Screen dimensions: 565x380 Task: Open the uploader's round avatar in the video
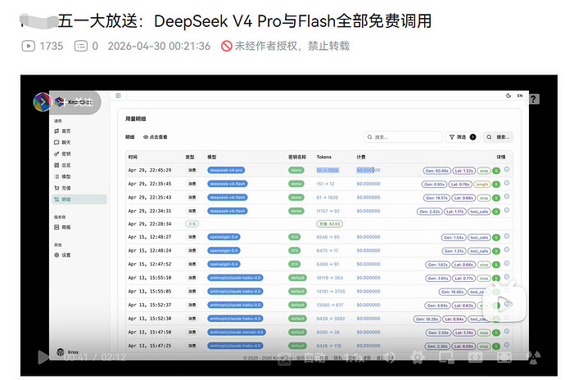(43, 102)
